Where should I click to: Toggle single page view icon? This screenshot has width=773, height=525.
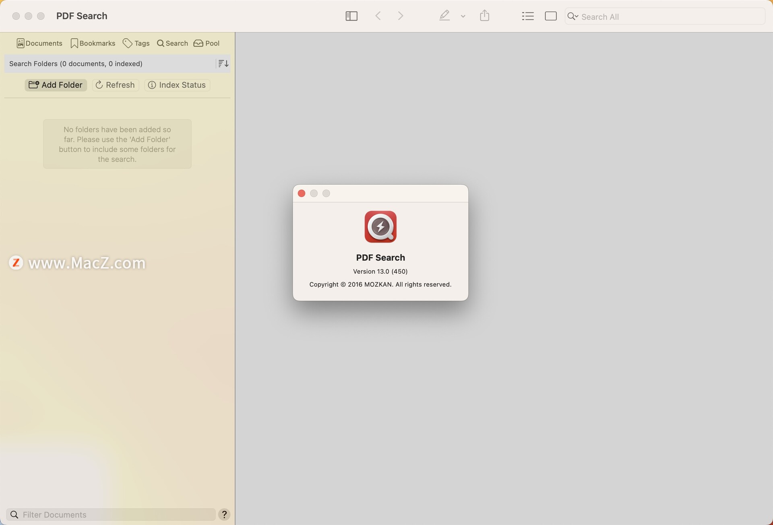pyautogui.click(x=550, y=16)
